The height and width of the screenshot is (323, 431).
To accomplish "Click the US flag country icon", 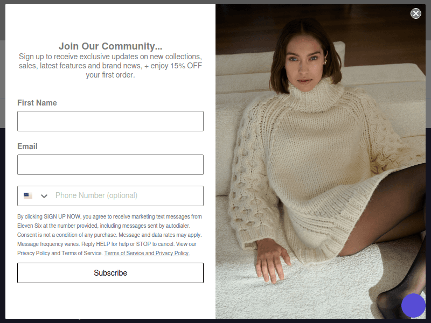I will click(x=28, y=196).
